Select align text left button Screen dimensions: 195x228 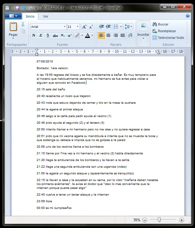(x=101, y=35)
